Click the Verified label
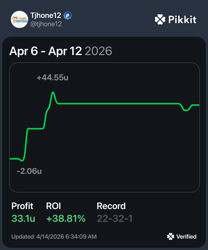Screen dimensions: 208x250 pyautogui.click(x=186, y=236)
